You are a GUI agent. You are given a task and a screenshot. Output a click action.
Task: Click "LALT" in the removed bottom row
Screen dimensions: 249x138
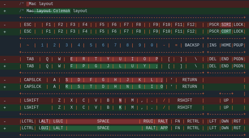pyautogui.click(x=44, y=121)
